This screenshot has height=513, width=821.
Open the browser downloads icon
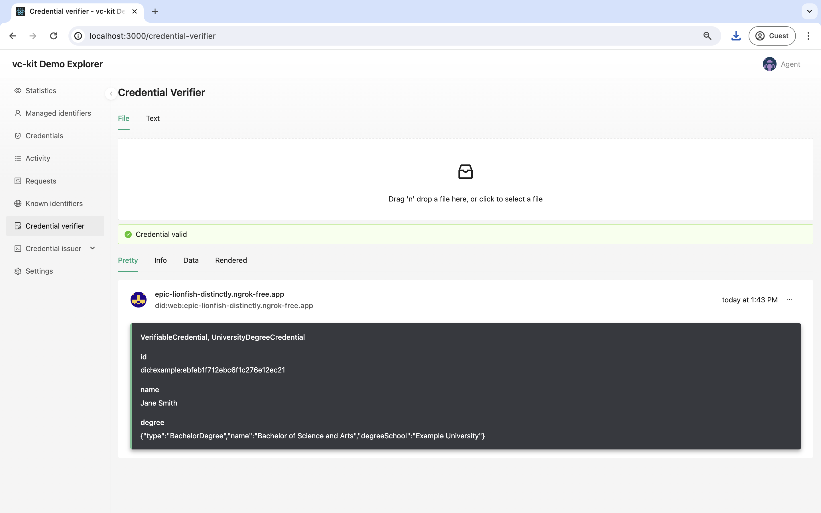pyautogui.click(x=735, y=36)
